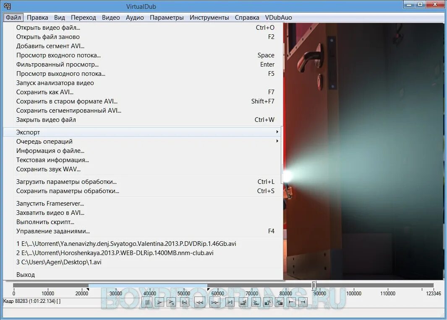This screenshot has width=447, height=320.
Task: Expand the Экспорт submenu
Action: [x=142, y=132]
